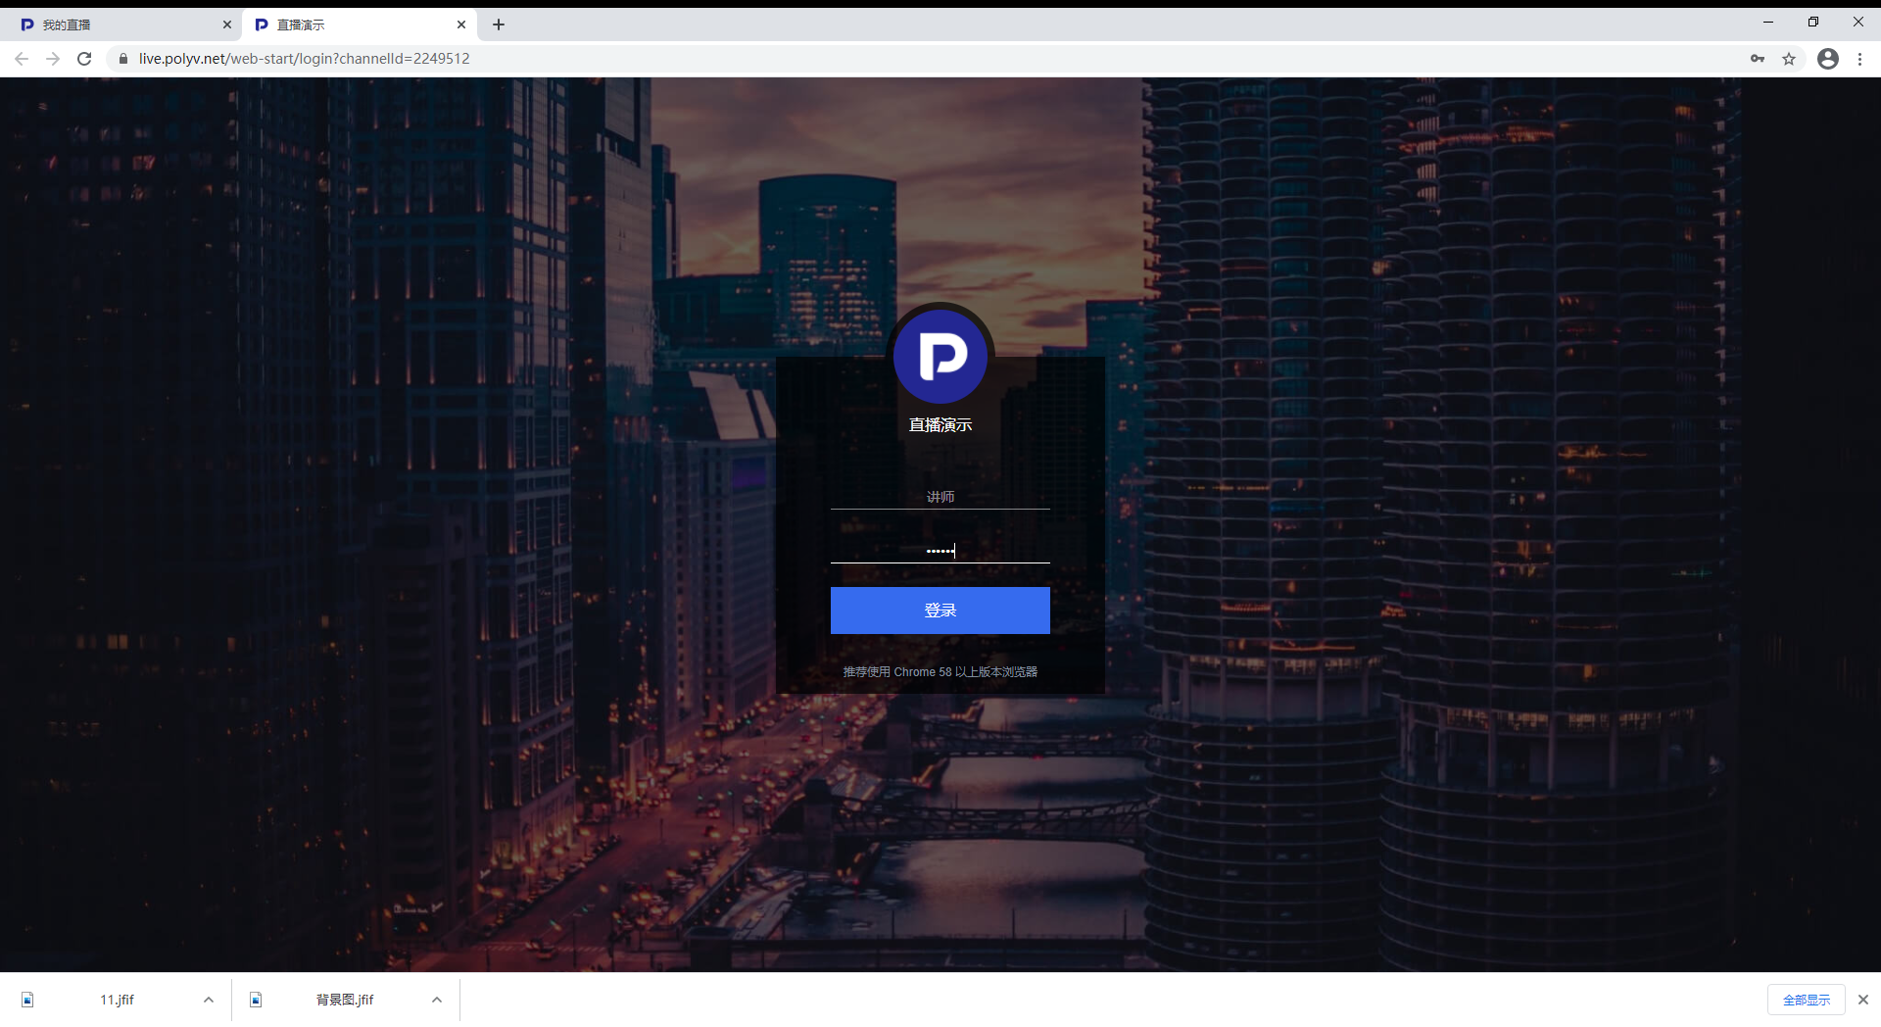Viewport: 1881px width, 1027px height.
Task: Open the downloaded 11.jfif file
Action: tap(117, 1000)
